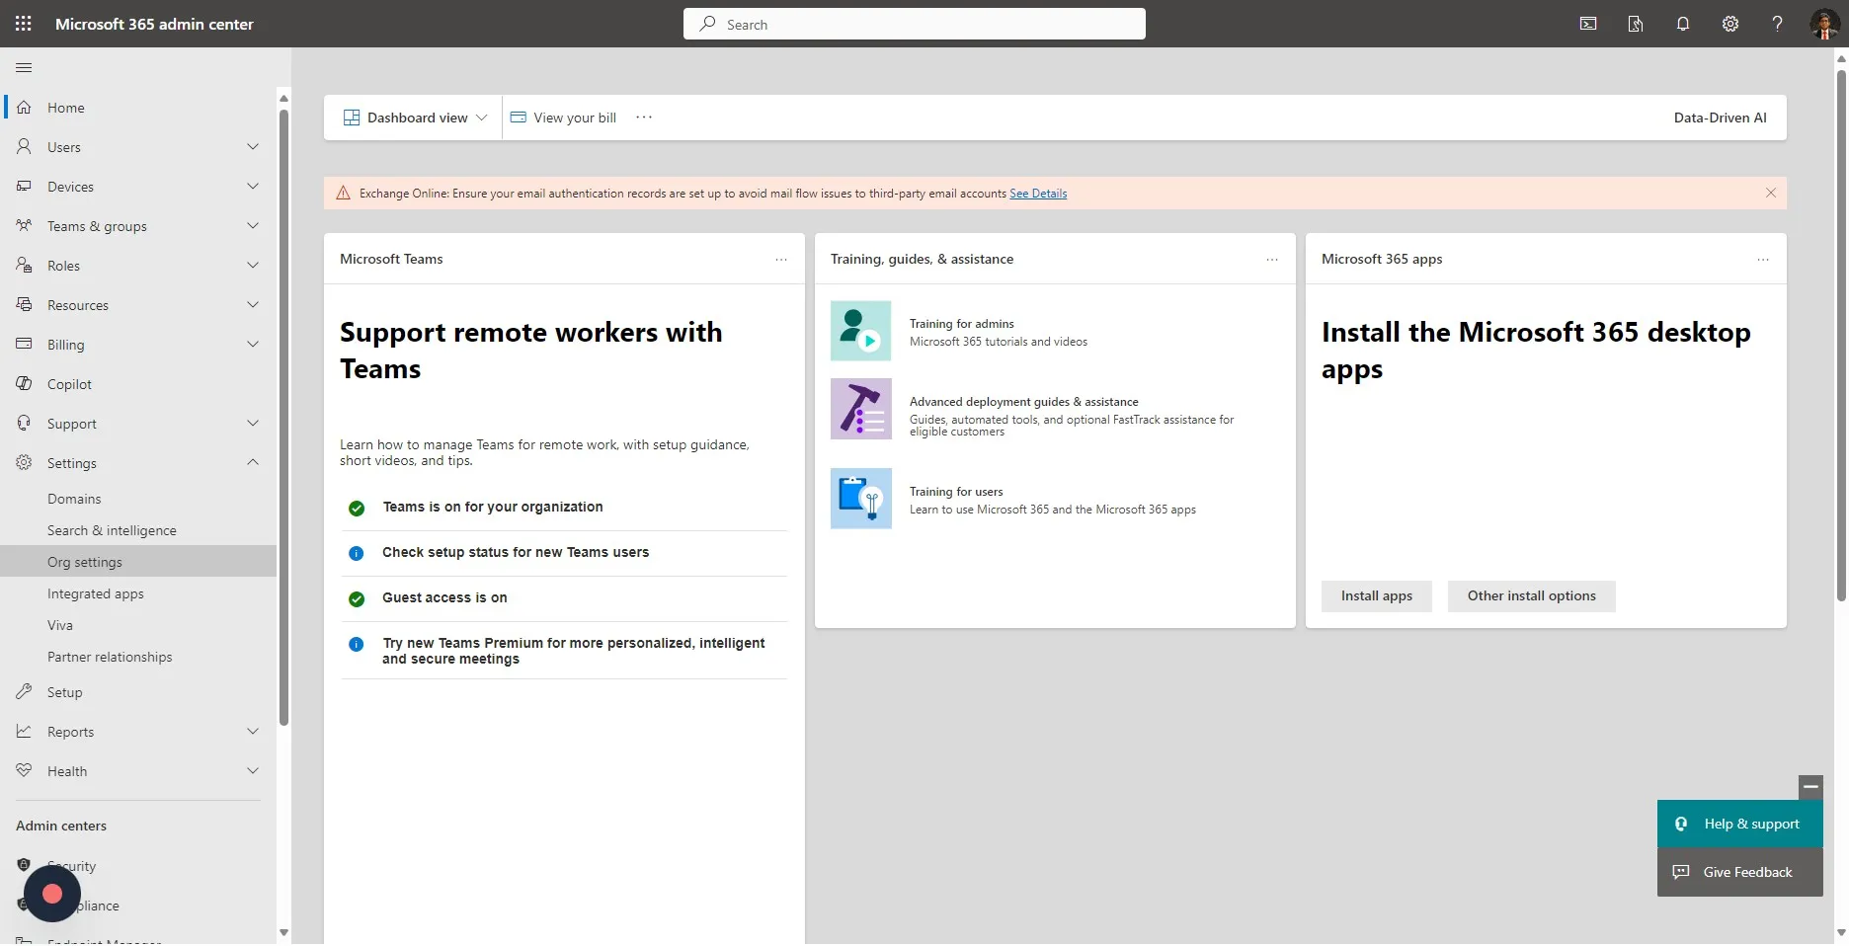
Task: Open the notifications bell icon
Action: click(1683, 24)
